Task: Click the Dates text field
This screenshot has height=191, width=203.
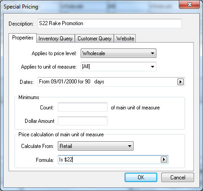Action: tap(107, 82)
